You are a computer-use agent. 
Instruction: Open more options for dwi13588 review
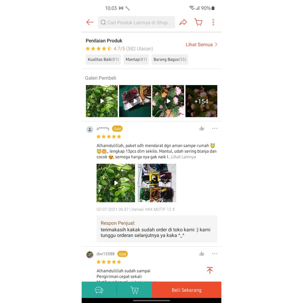pos(215,253)
